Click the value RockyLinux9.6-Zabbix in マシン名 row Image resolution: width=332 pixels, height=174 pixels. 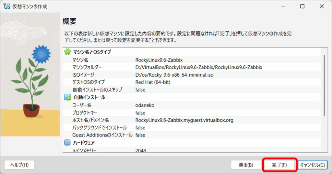click(159, 60)
